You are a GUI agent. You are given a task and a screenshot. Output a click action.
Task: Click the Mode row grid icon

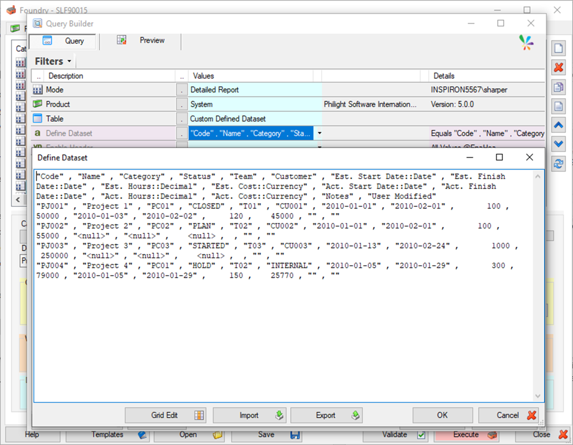pos(37,90)
